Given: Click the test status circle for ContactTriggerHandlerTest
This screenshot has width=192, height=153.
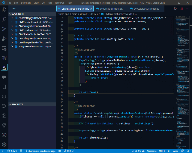Looking at the screenshot, I should (x=16, y=18).
